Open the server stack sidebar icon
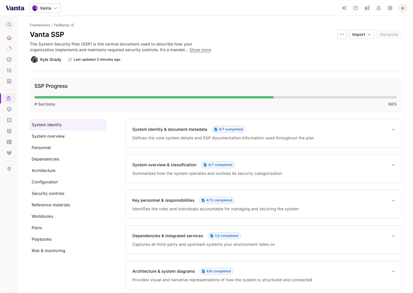The image size is (413, 293). [9, 142]
